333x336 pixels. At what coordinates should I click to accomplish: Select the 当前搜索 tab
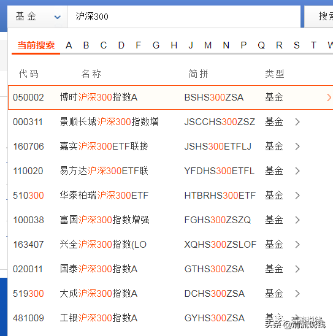(36, 45)
